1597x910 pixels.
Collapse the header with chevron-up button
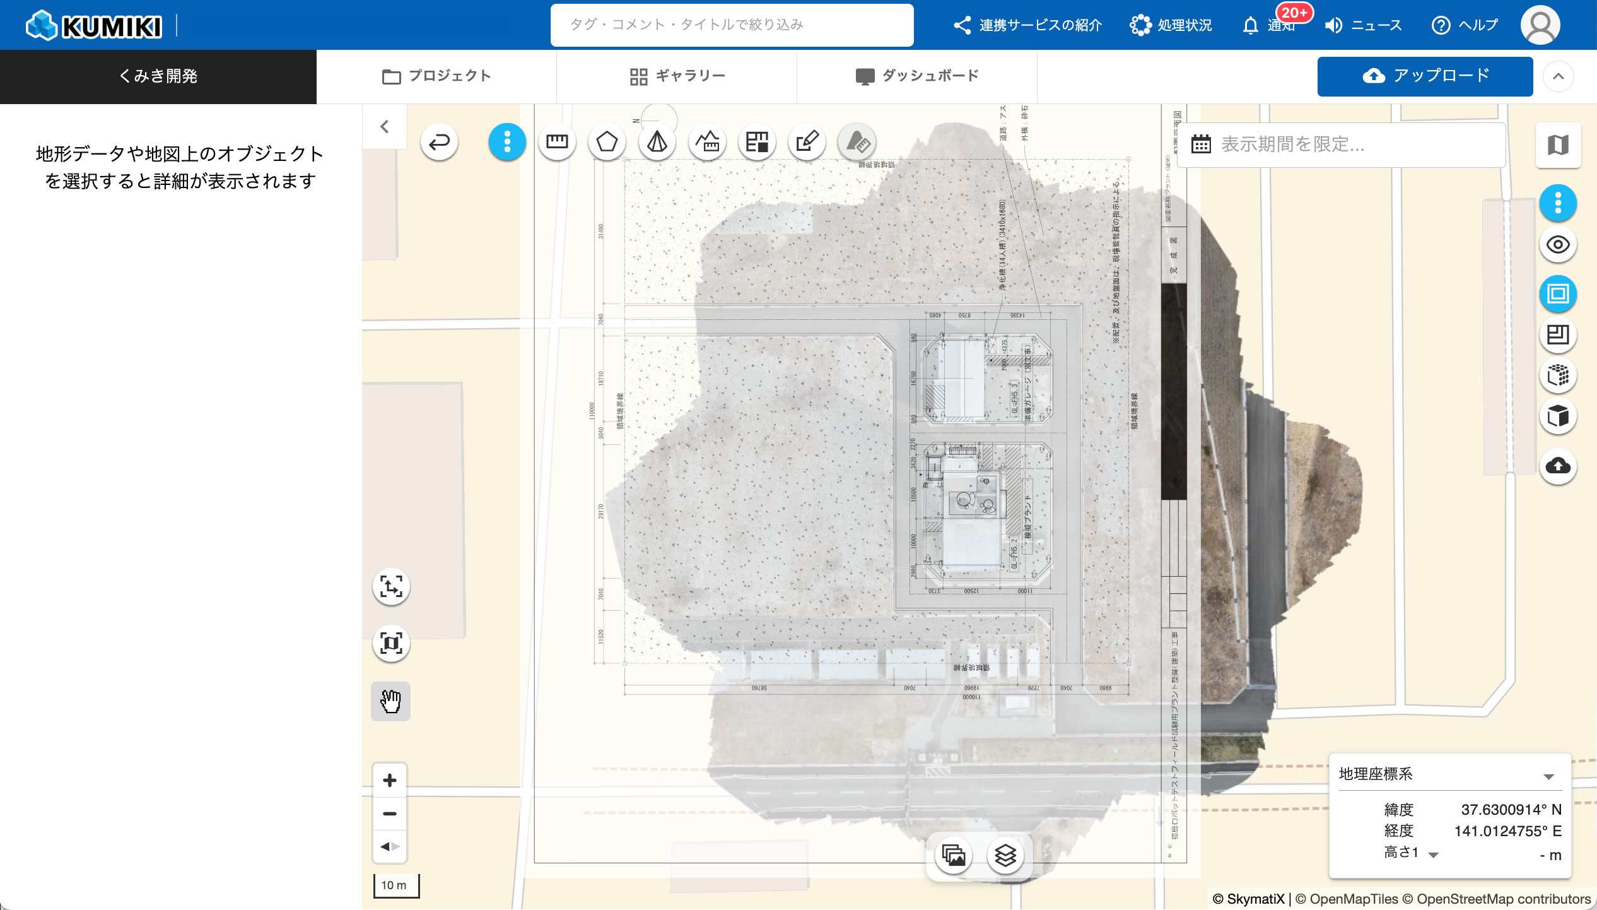coord(1558,76)
